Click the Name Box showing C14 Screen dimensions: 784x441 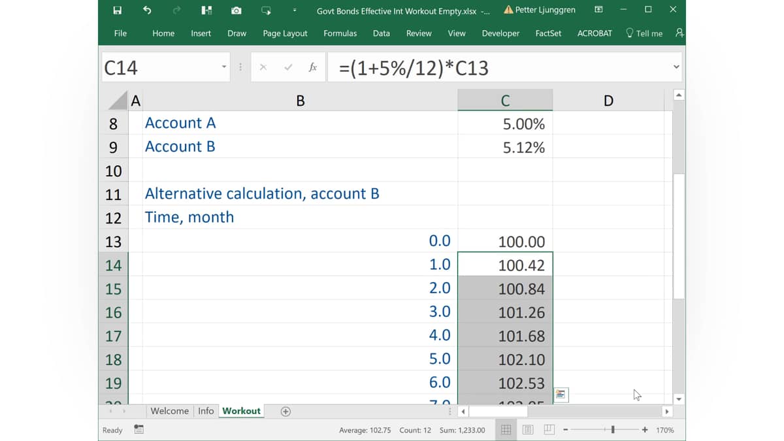coord(160,67)
